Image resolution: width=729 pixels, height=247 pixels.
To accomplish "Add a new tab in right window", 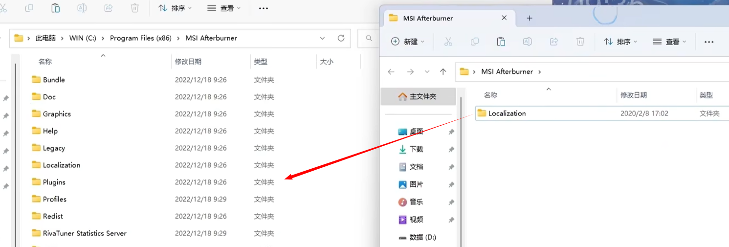I will [529, 18].
